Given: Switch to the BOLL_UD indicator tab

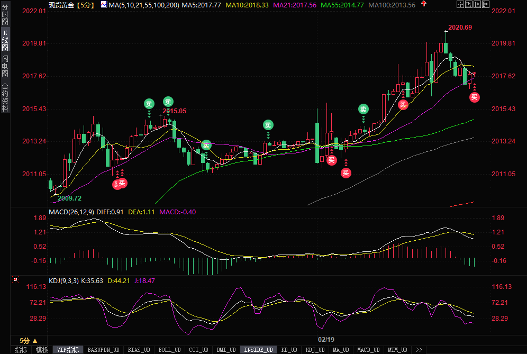Looking at the screenshot, I should (169, 350).
